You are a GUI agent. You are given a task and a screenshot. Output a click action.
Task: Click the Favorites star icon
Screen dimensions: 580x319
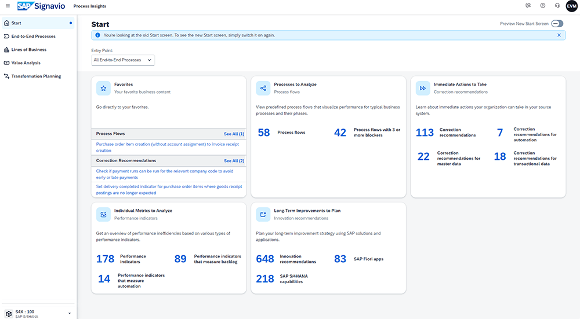pos(103,88)
